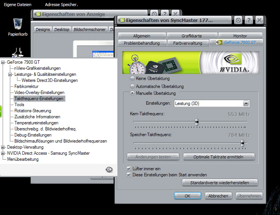Switch to the Problembehandlung tab
Screen dimensions: 280x215
142,43
